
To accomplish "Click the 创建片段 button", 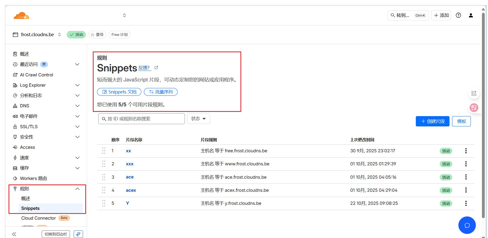I will coord(432,121).
